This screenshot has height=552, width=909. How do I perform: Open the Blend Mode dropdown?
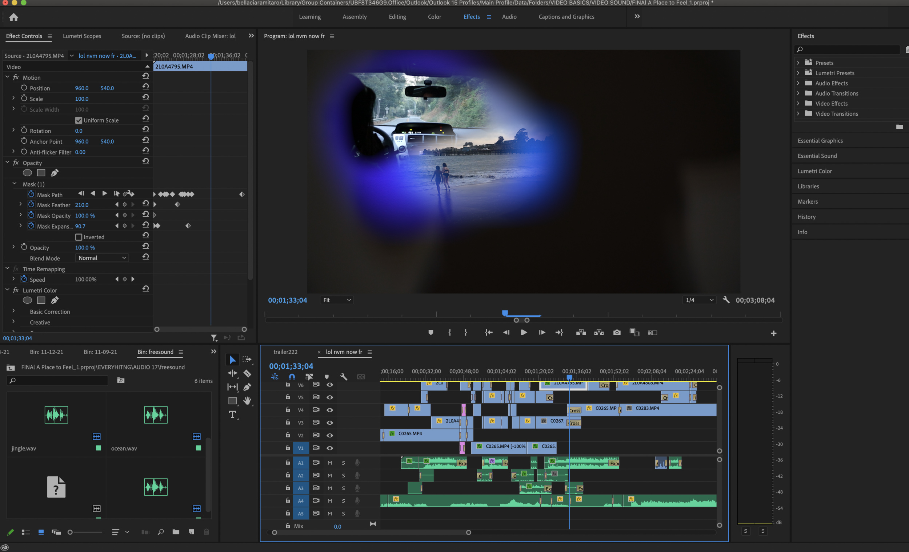coord(102,258)
